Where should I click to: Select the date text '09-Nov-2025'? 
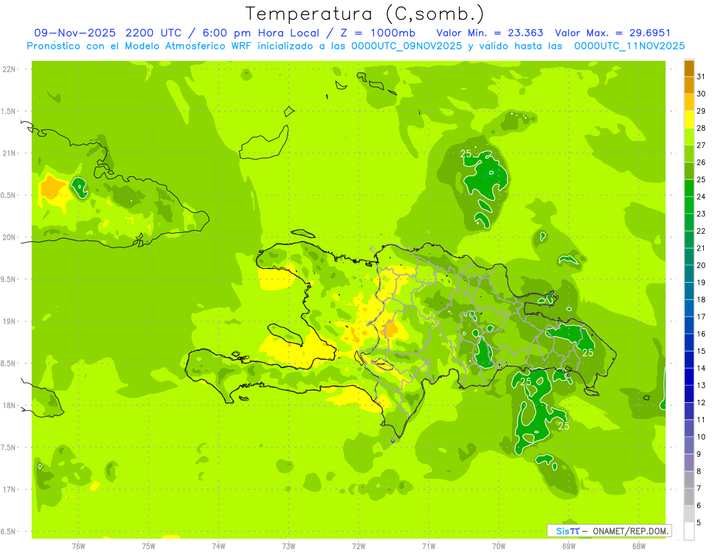[x=74, y=32]
